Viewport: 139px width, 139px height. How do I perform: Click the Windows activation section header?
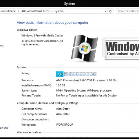29,132
